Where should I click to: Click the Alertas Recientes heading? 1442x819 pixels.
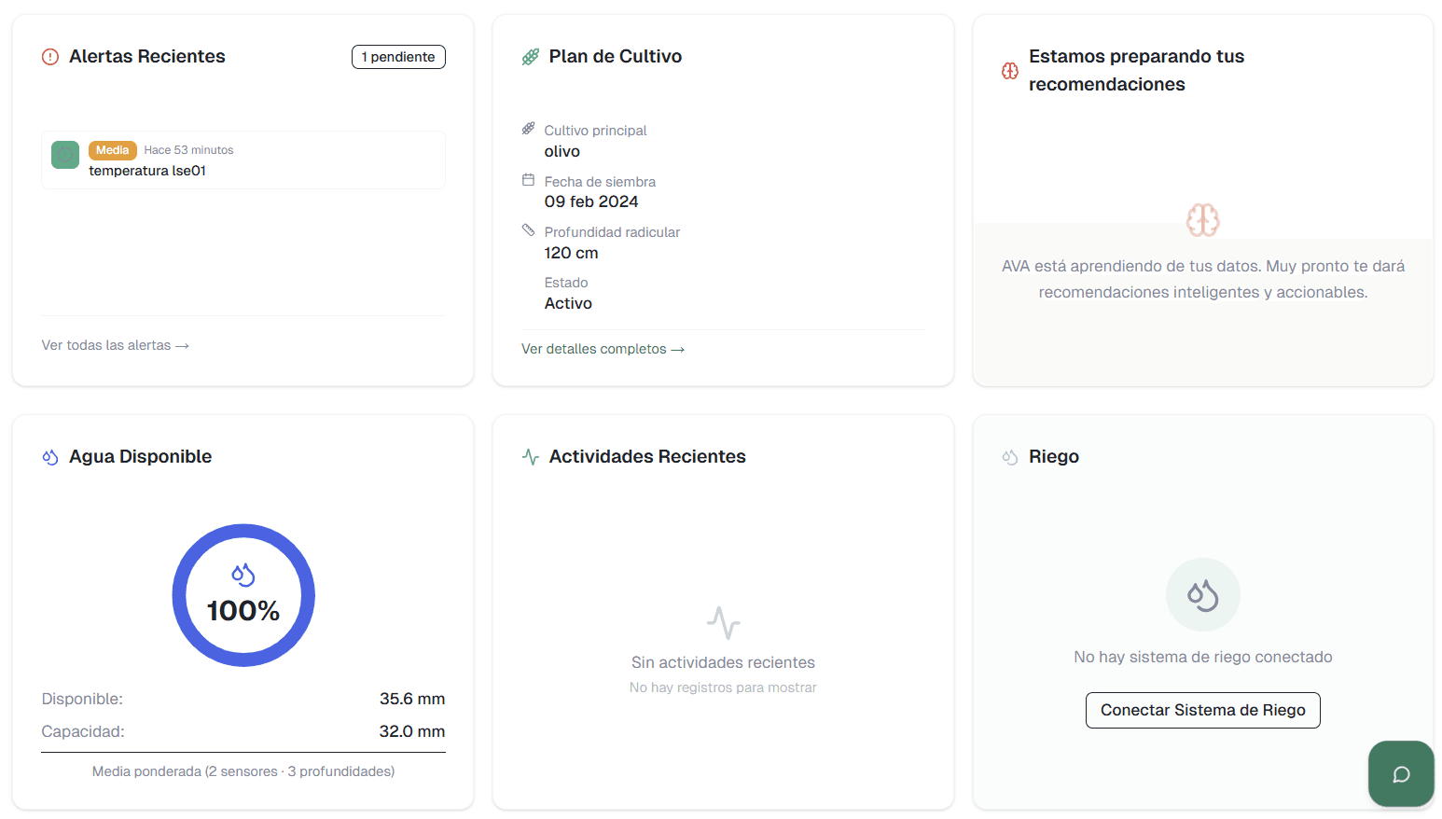[147, 57]
